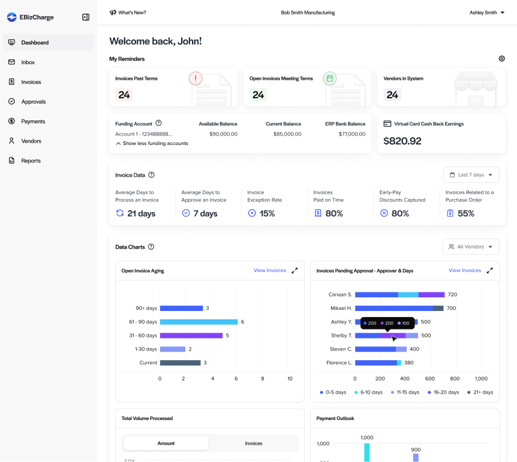Click the Mikael H. approval bar
Image resolution: width=517 pixels, height=462 pixels.
(x=399, y=308)
